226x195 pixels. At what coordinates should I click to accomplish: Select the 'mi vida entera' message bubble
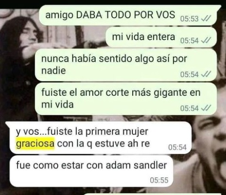coord(161,37)
